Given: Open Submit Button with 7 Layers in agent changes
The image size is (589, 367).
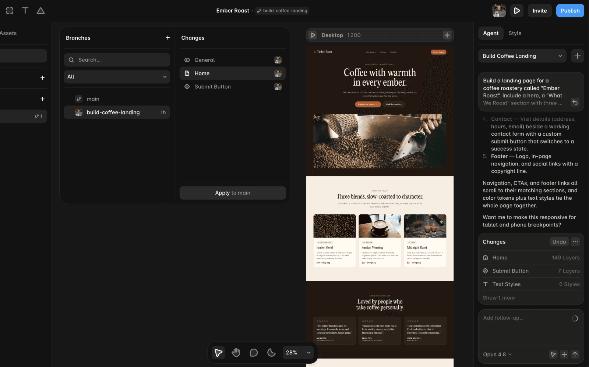Looking at the screenshot, I should click(x=531, y=271).
